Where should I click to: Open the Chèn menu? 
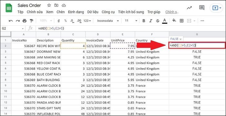(61, 12)
